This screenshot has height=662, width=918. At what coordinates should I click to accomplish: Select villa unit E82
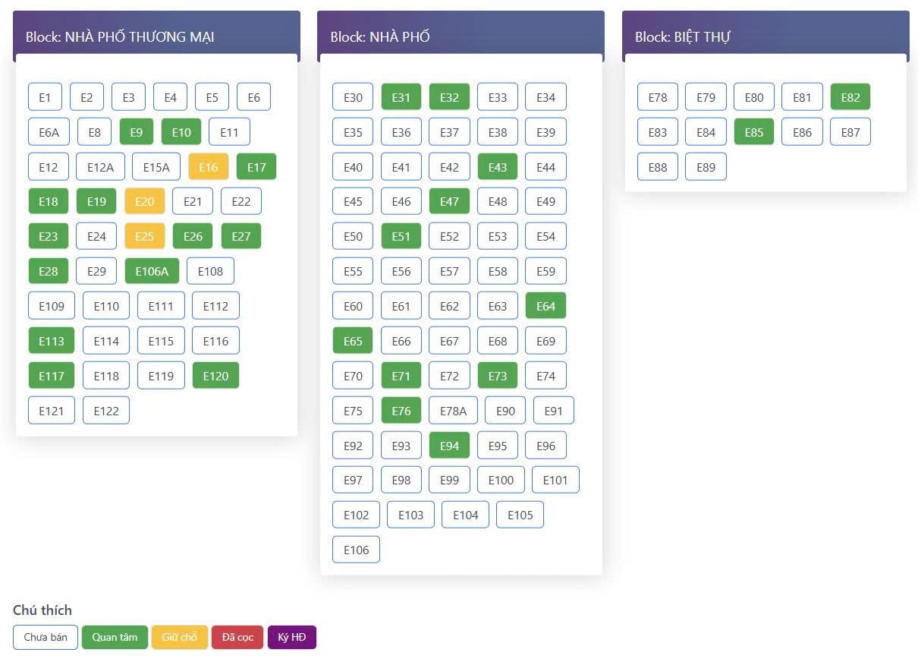850,97
